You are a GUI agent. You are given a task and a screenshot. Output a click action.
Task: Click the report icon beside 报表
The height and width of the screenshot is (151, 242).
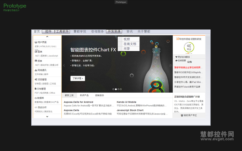pyautogui.click(x=36, y=61)
